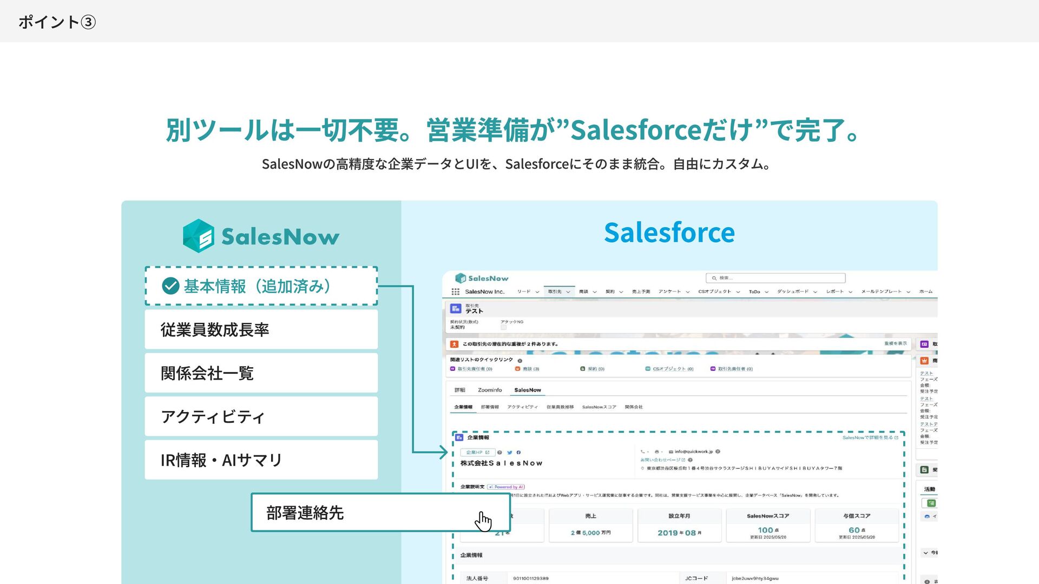Viewport: 1039px width, 584px height.
Task: Expand the メールテンプレート tab dropdown arrow
Action: click(909, 292)
